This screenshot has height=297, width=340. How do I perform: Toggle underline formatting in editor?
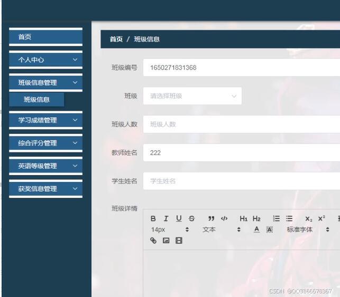(179, 218)
